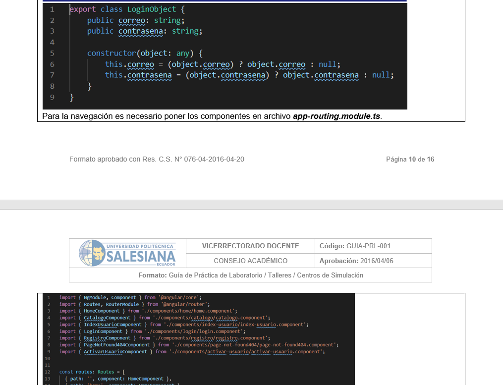The width and height of the screenshot is (503, 385).
Task: Click line number 1 in the code block
Action: pyautogui.click(x=52, y=9)
